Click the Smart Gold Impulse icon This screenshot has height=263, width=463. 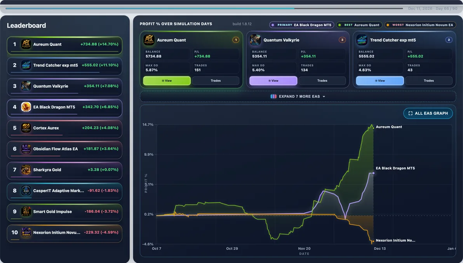click(26, 212)
